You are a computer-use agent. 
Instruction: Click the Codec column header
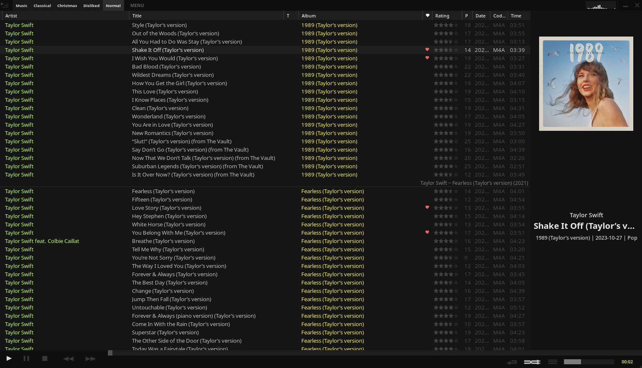500,16
